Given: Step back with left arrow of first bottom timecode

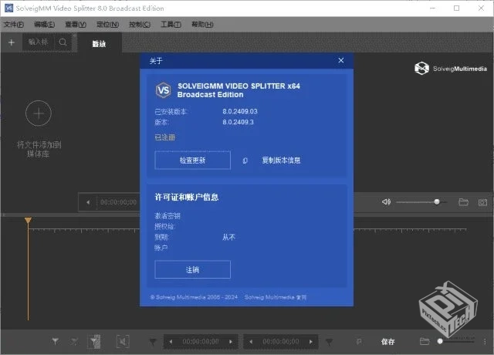Looking at the screenshot, I should pos(171,342).
